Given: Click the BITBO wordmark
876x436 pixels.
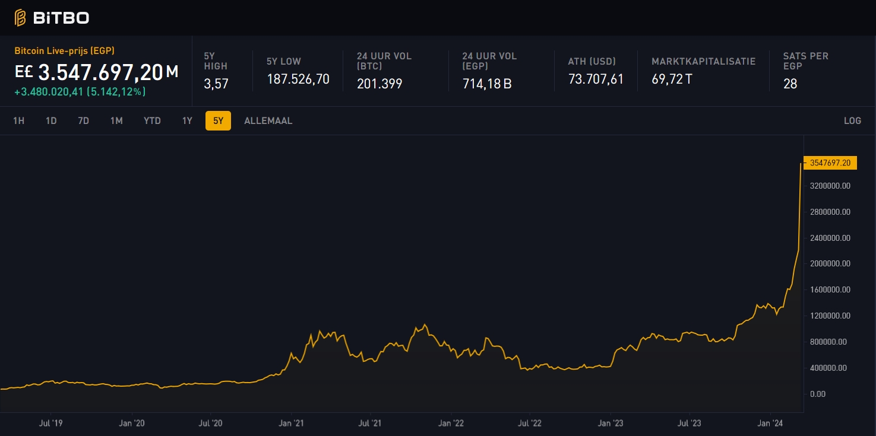Looking at the screenshot, I should point(61,18).
